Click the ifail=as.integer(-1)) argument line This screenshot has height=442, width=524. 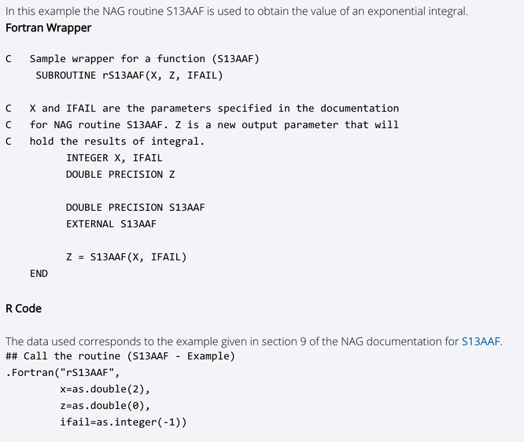[124, 422]
